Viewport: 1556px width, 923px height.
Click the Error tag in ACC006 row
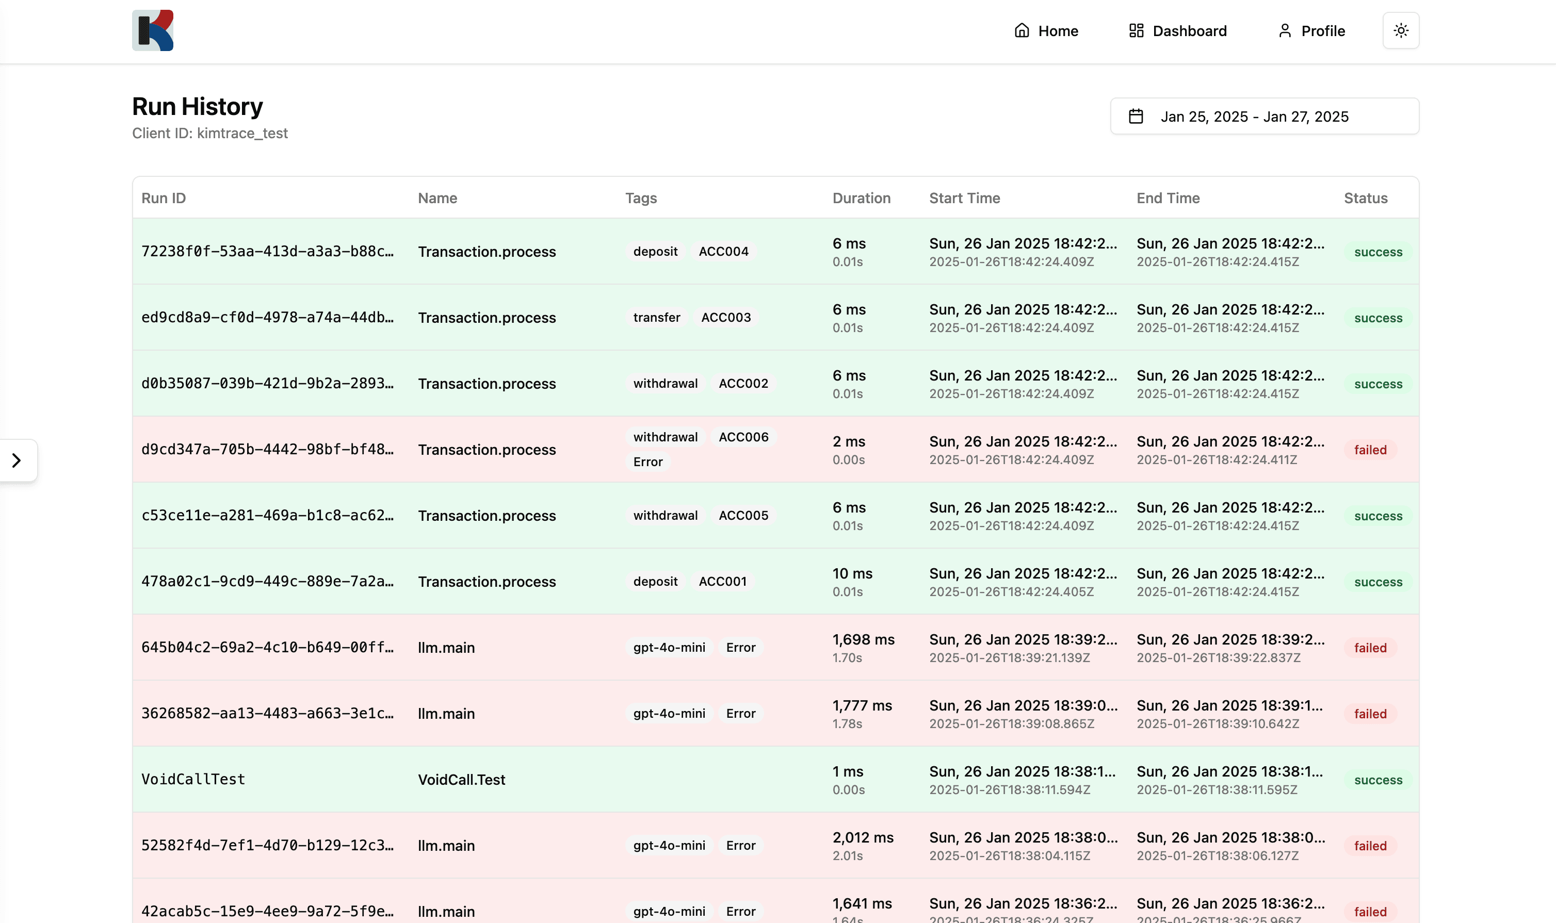pos(647,461)
